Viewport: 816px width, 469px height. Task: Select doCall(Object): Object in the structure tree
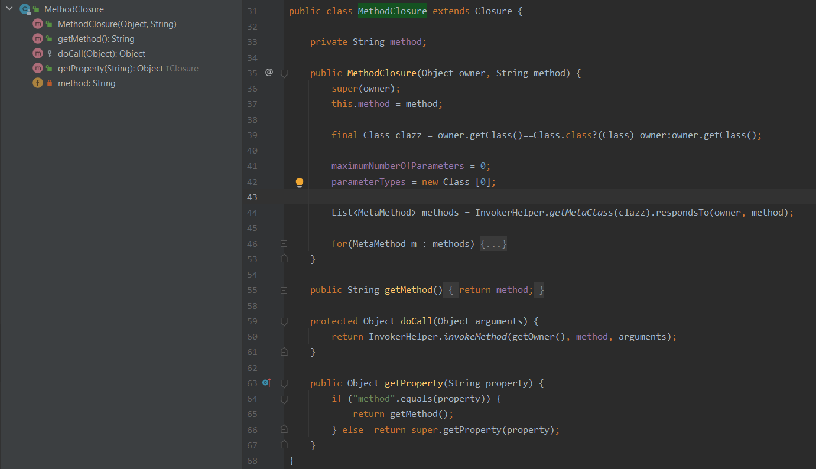[x=102, y=54]
